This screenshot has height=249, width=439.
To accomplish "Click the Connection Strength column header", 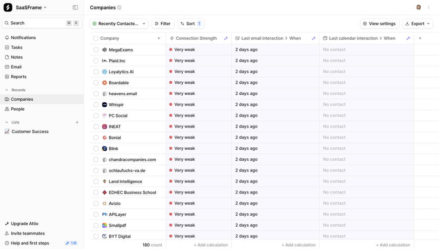I will (x=199, y=38).
